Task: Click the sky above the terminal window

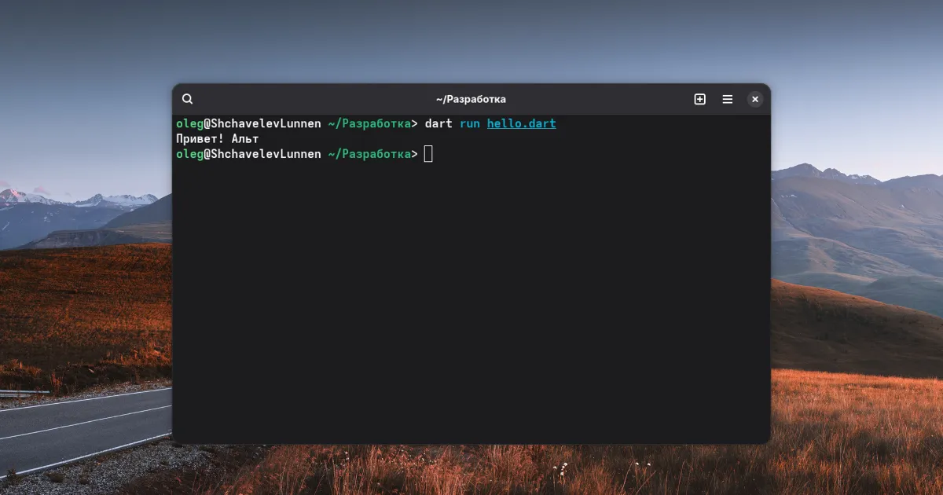Action: pyautogui.click(x=472, y=39)
